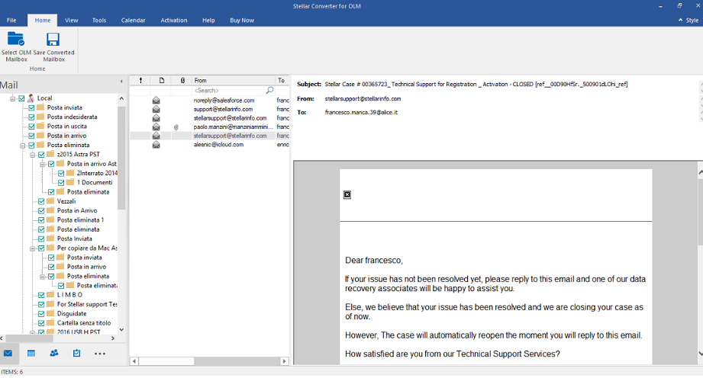Toggle checkbox for Vezzali folder
This screenshot has height=378, width=703.
pos(41,201)
